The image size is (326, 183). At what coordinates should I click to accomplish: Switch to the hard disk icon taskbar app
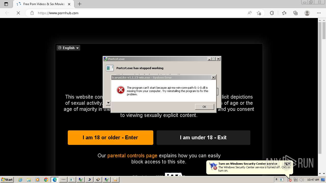98,180
